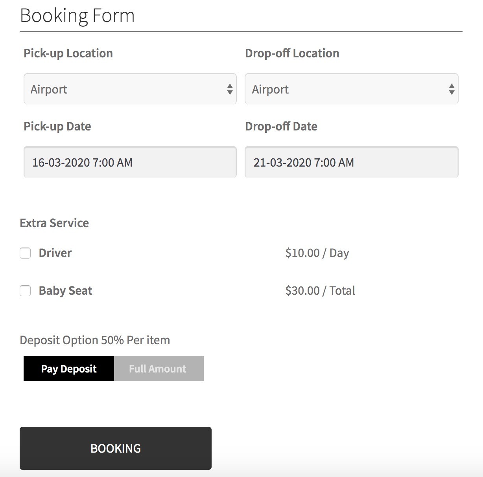The height and width of the screenshot is (477, 483).
Task: Enable the Baby Seat checkbox
Action: tap(25, 291)
